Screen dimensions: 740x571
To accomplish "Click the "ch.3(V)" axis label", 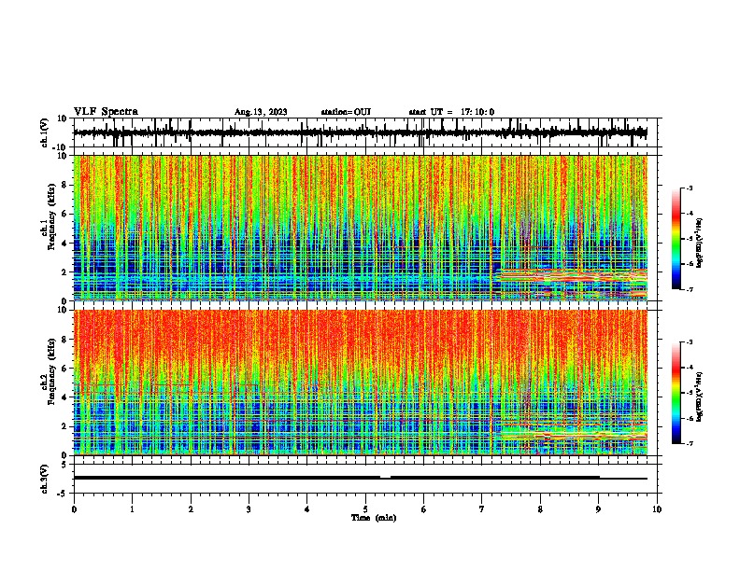I will (45, 479).
